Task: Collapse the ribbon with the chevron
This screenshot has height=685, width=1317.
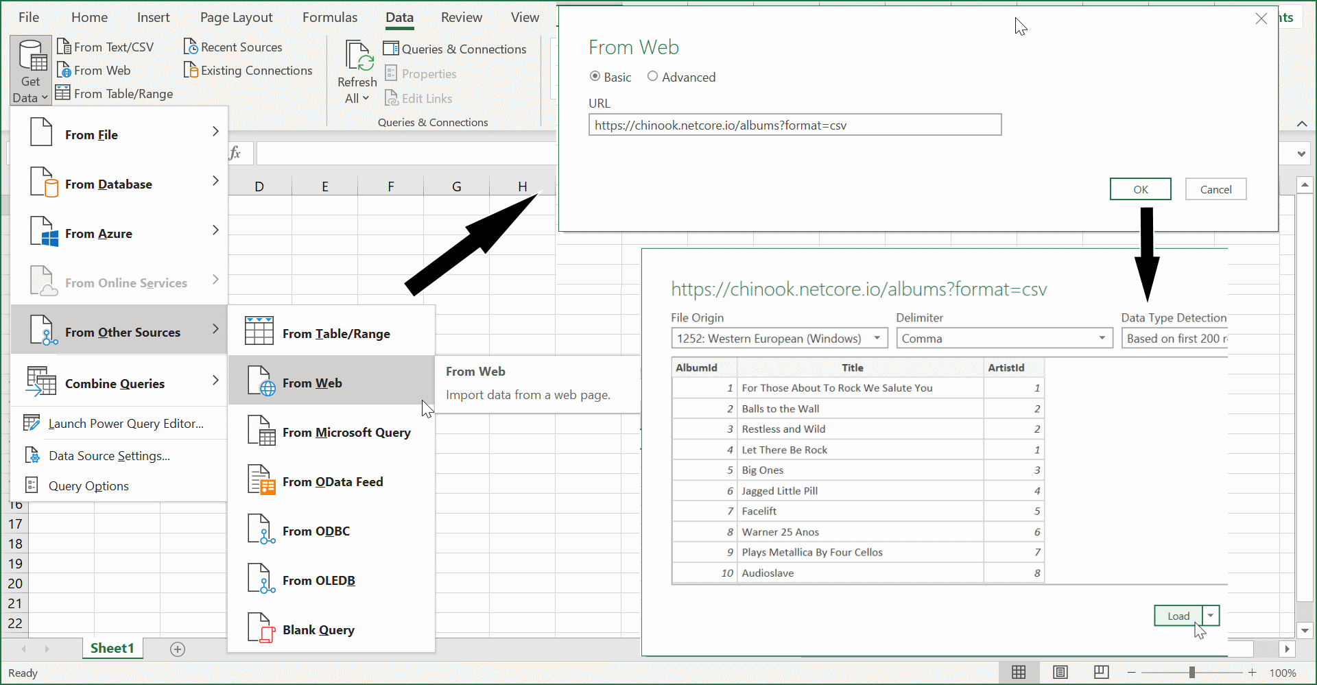Action: (1302, 123)
